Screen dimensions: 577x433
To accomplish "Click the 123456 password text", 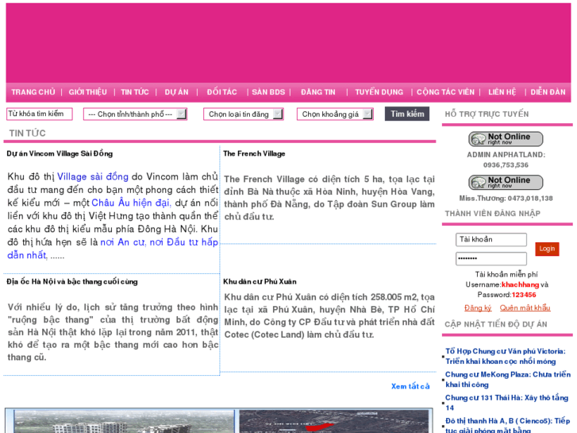I will pos(524,296).
